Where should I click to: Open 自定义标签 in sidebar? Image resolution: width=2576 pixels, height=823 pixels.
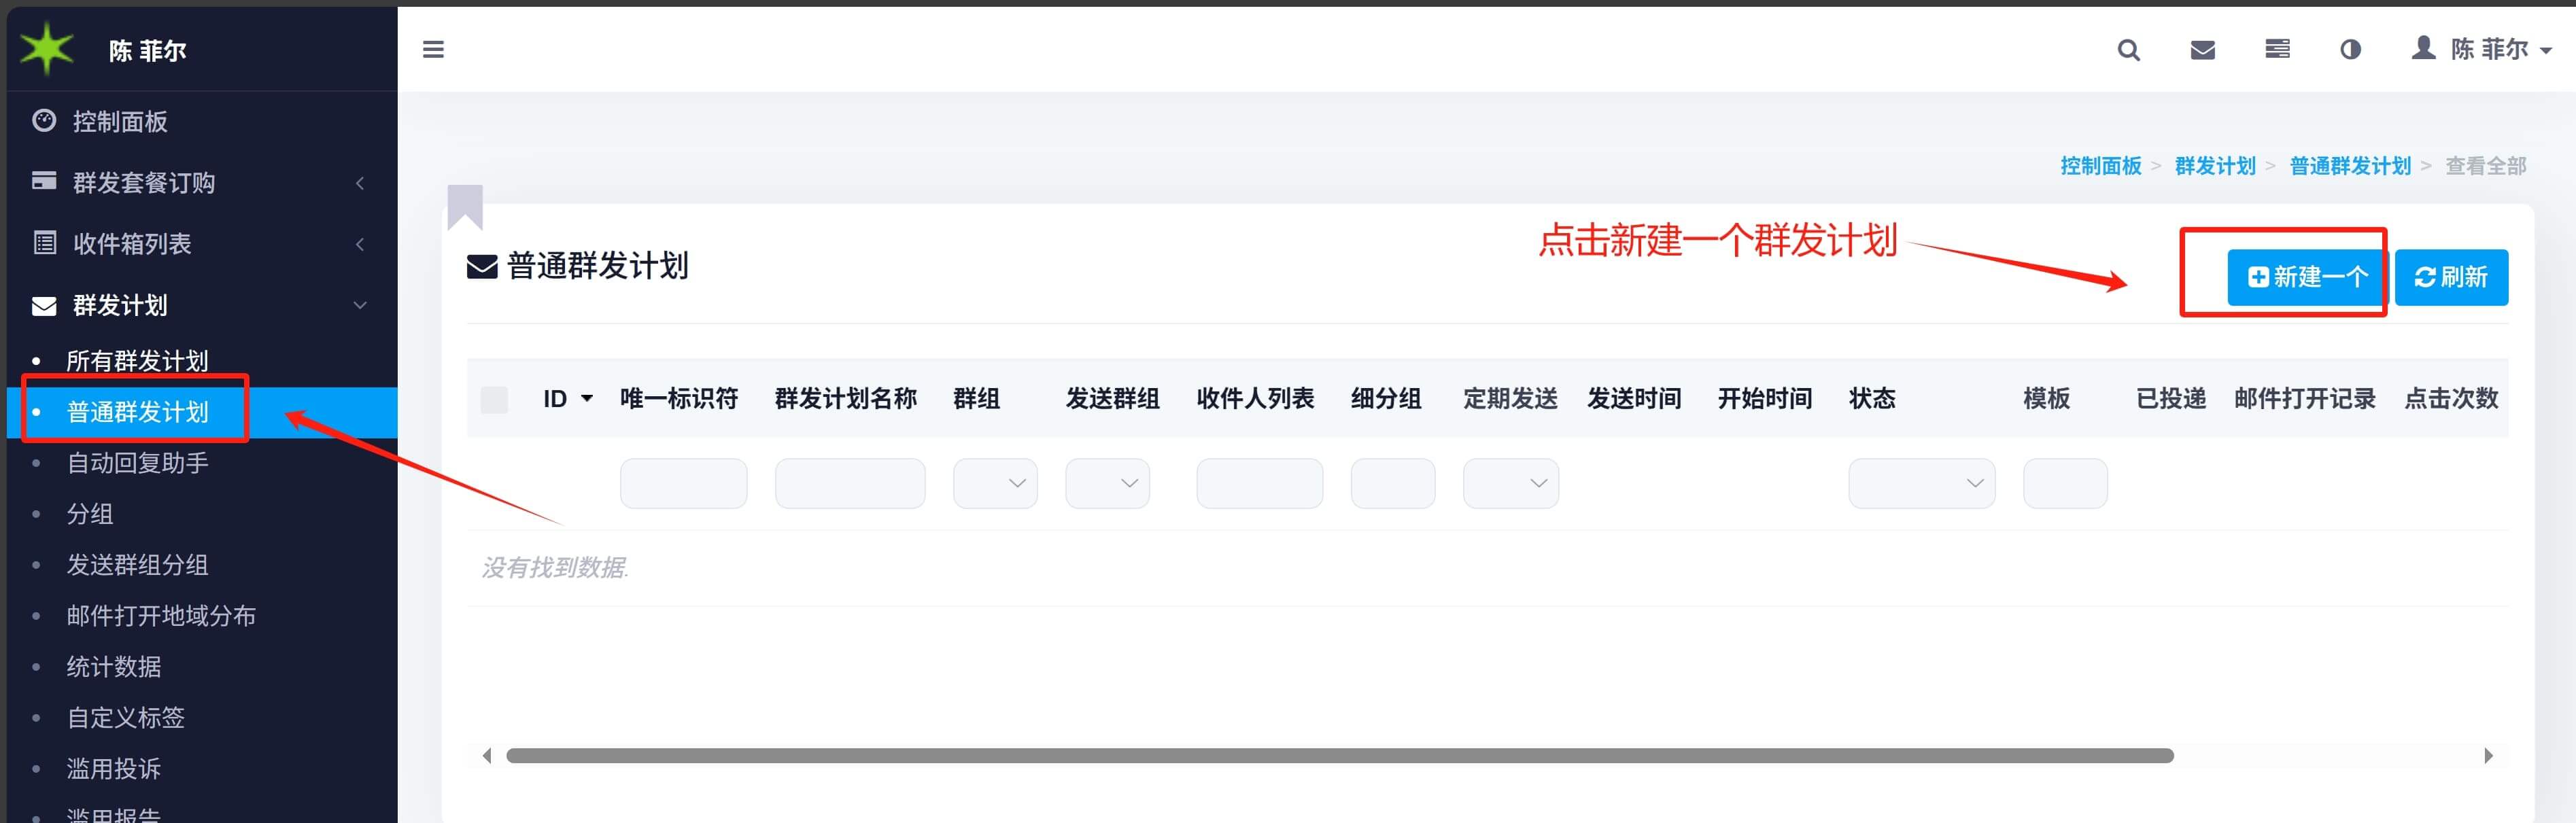pyautogui.click(x=125, y=718)
